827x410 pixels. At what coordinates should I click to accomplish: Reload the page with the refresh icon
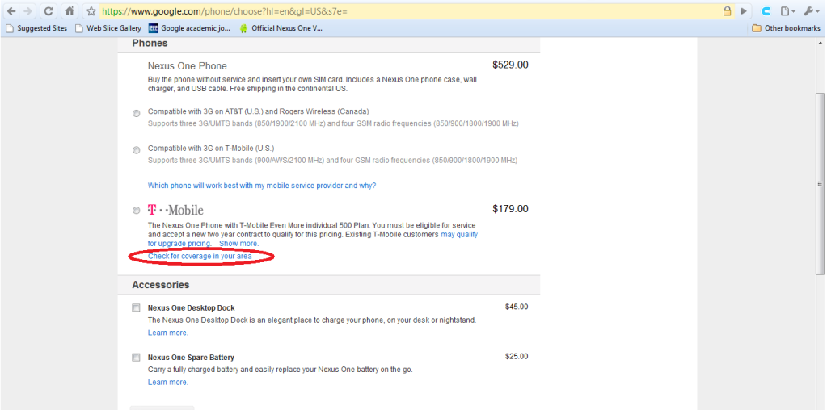(49, 11)
